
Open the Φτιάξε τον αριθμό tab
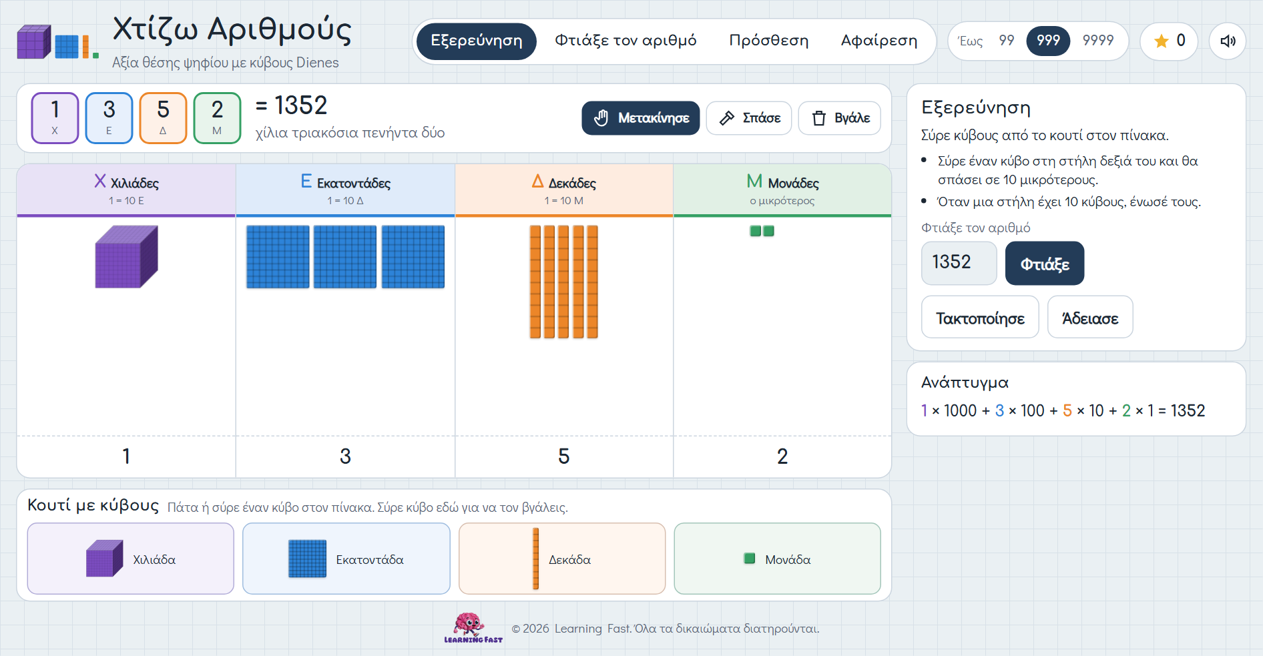[625, 41]
